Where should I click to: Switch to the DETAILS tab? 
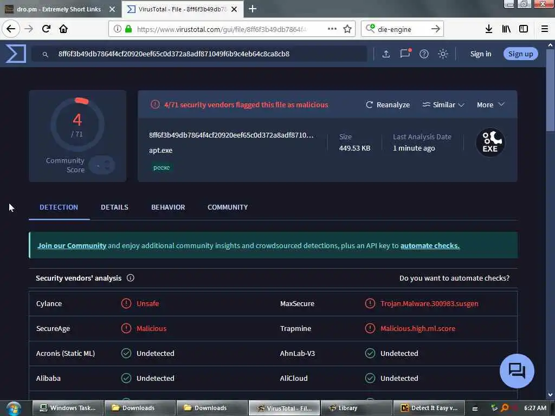click(115, 207)
